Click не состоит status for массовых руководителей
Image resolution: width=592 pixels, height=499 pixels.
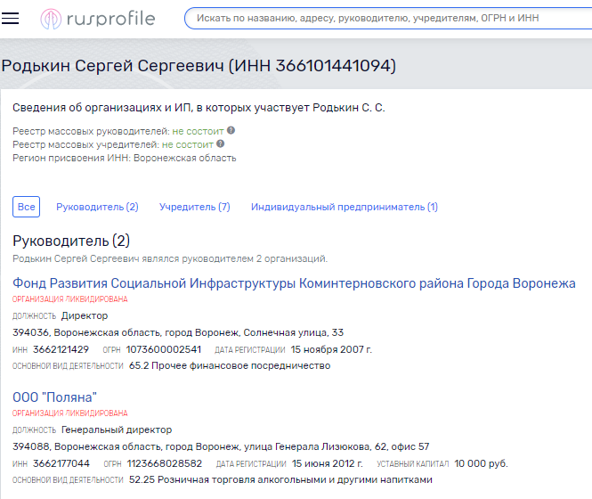coord(198,131)
